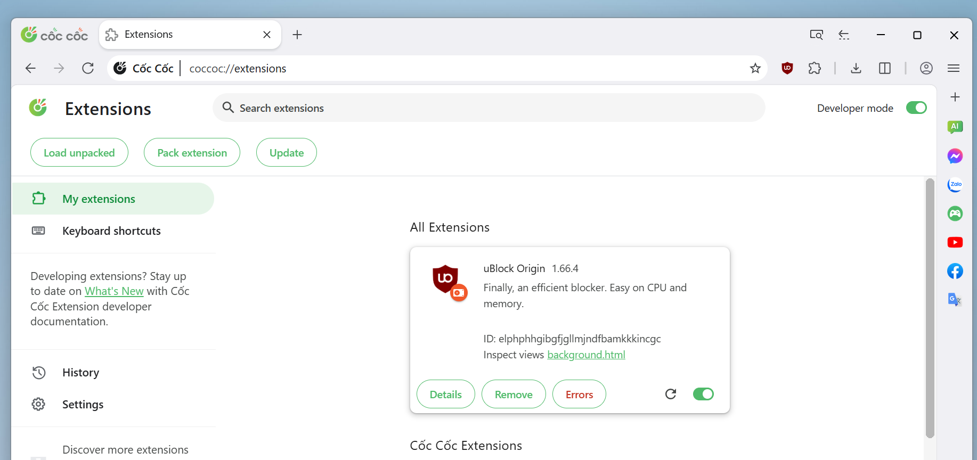Bookmark this page with the star icon

click(x=755, y=68)
